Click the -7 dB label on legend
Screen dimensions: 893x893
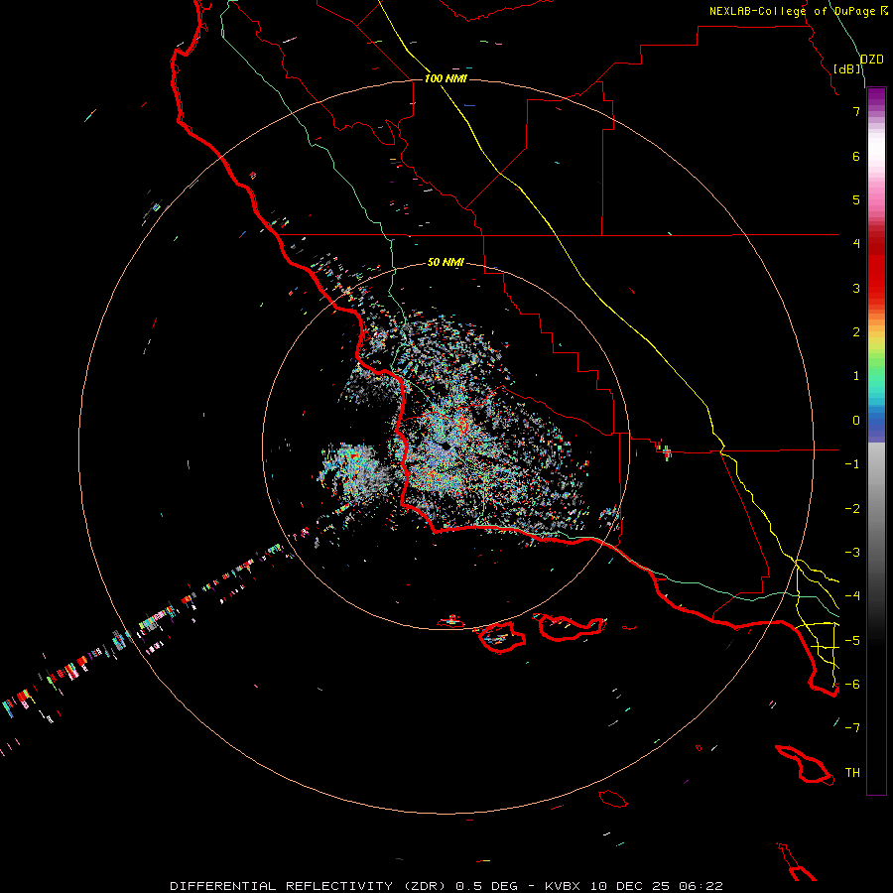[852, 728]
